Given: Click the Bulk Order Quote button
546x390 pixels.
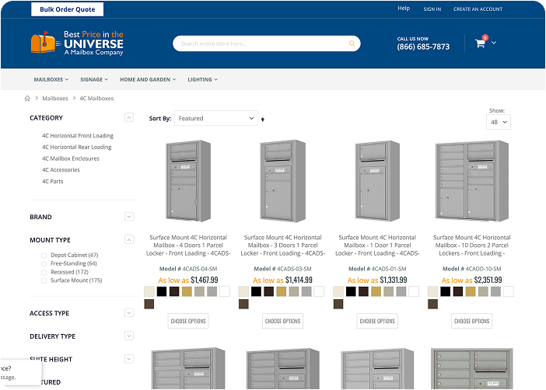Looking at the screenshot, I should tap(67, 9).
